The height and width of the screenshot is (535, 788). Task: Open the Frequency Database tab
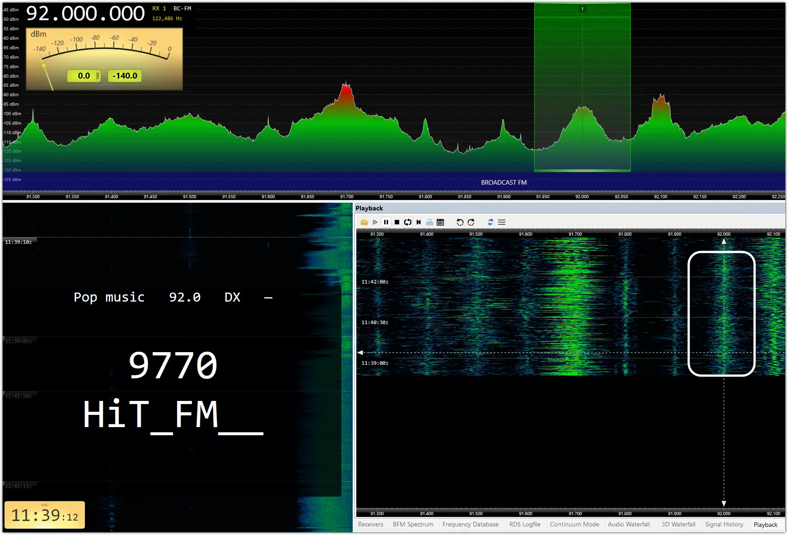pyautogui.click(x=470, y=524)
